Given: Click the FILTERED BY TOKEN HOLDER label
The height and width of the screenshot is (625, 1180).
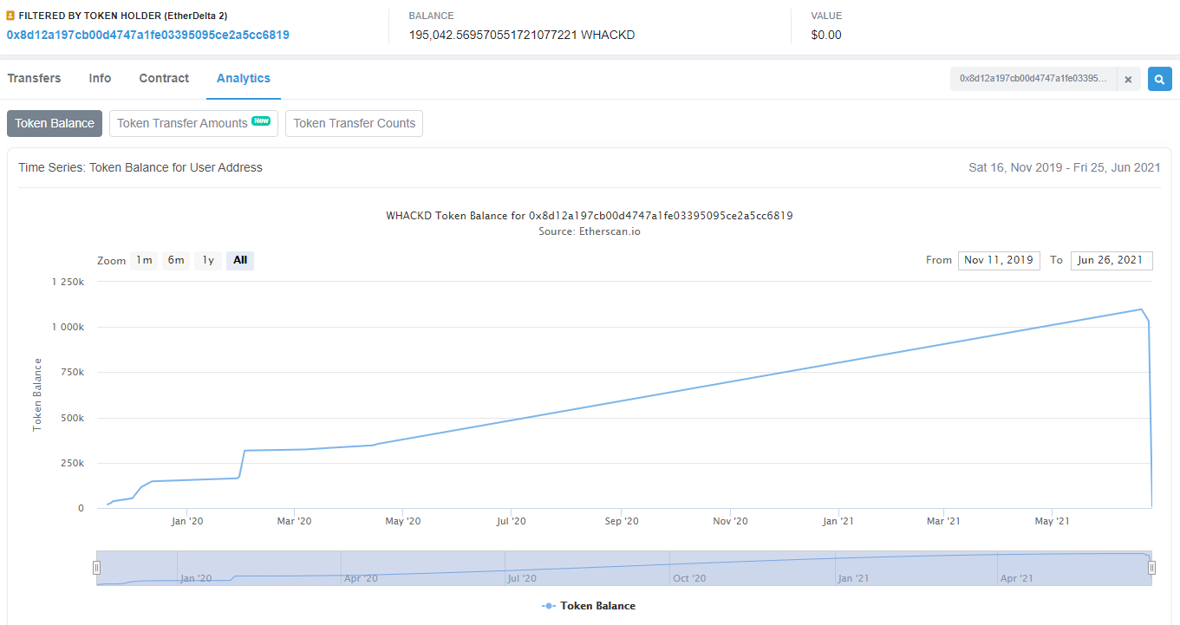Looking at the screenshot, I should click(123, 16).
